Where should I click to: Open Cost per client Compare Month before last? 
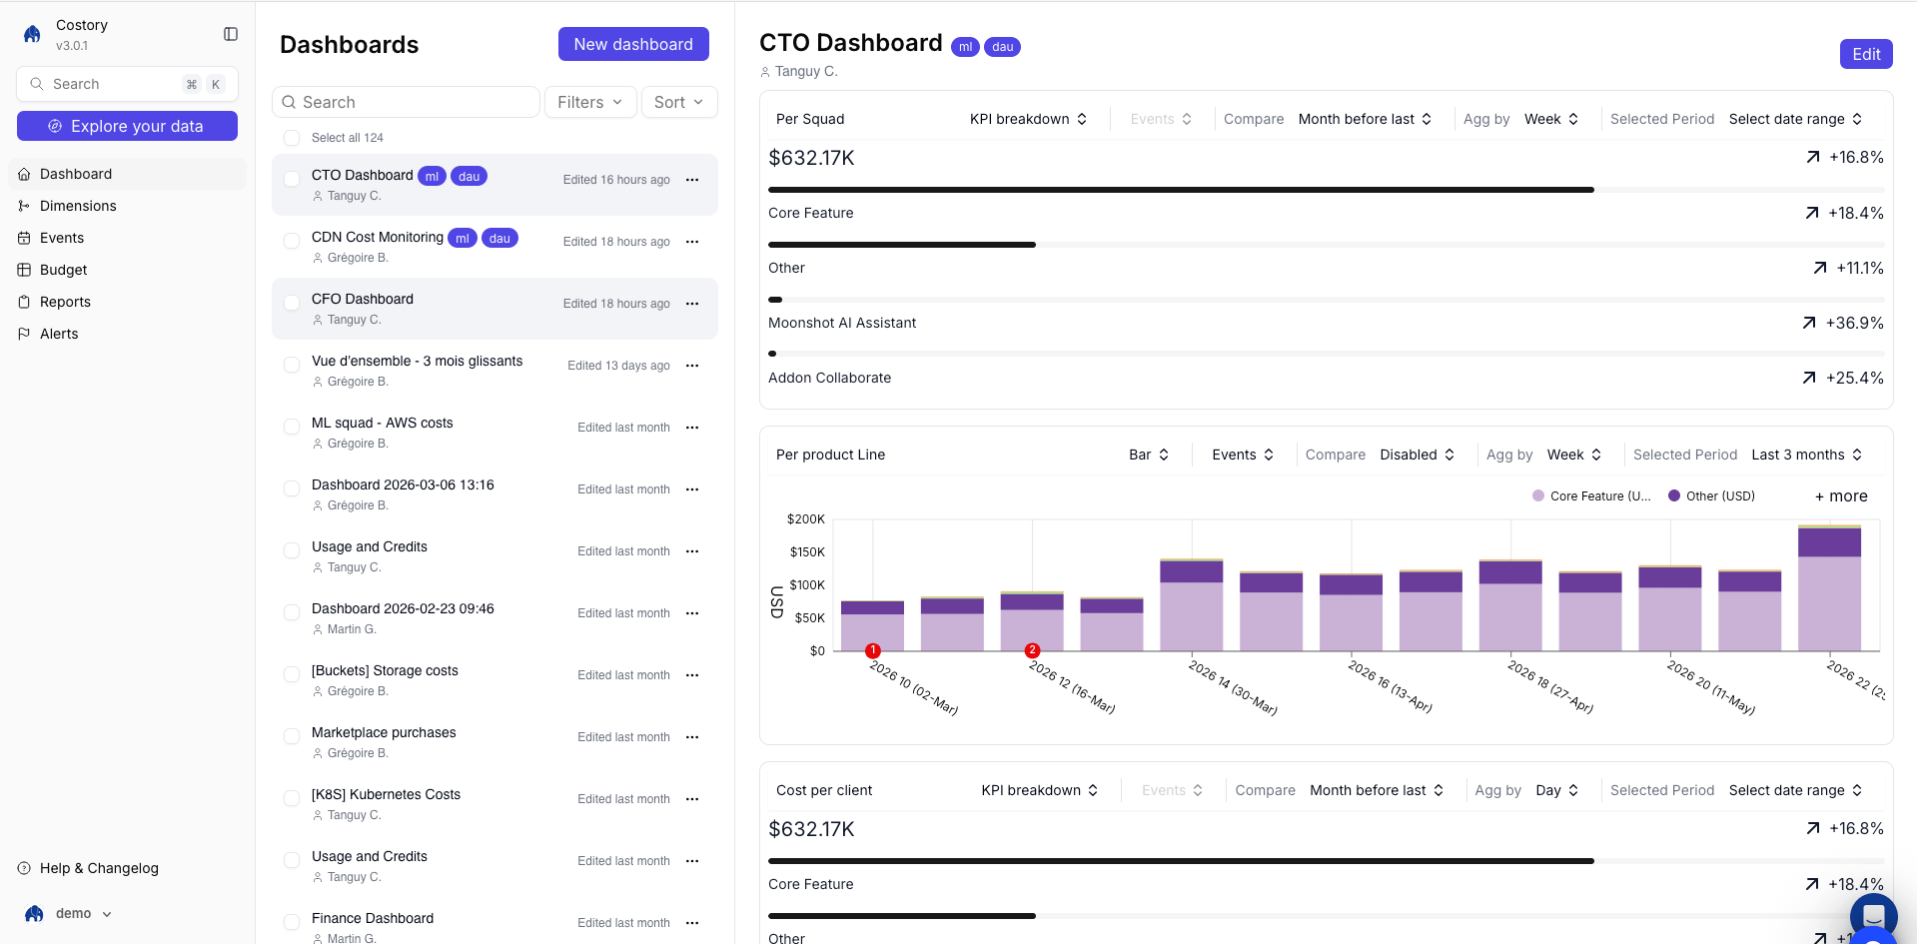click(1377, 790)
